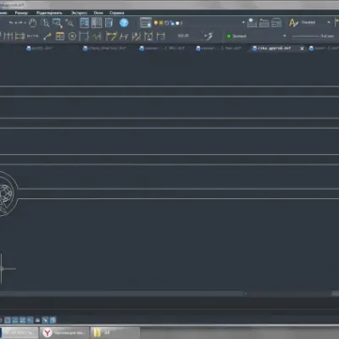Switch to the Chepa_silverSpip.dxf tab
The height and width of the screenshot is (339, 339).
click(104, 48)
